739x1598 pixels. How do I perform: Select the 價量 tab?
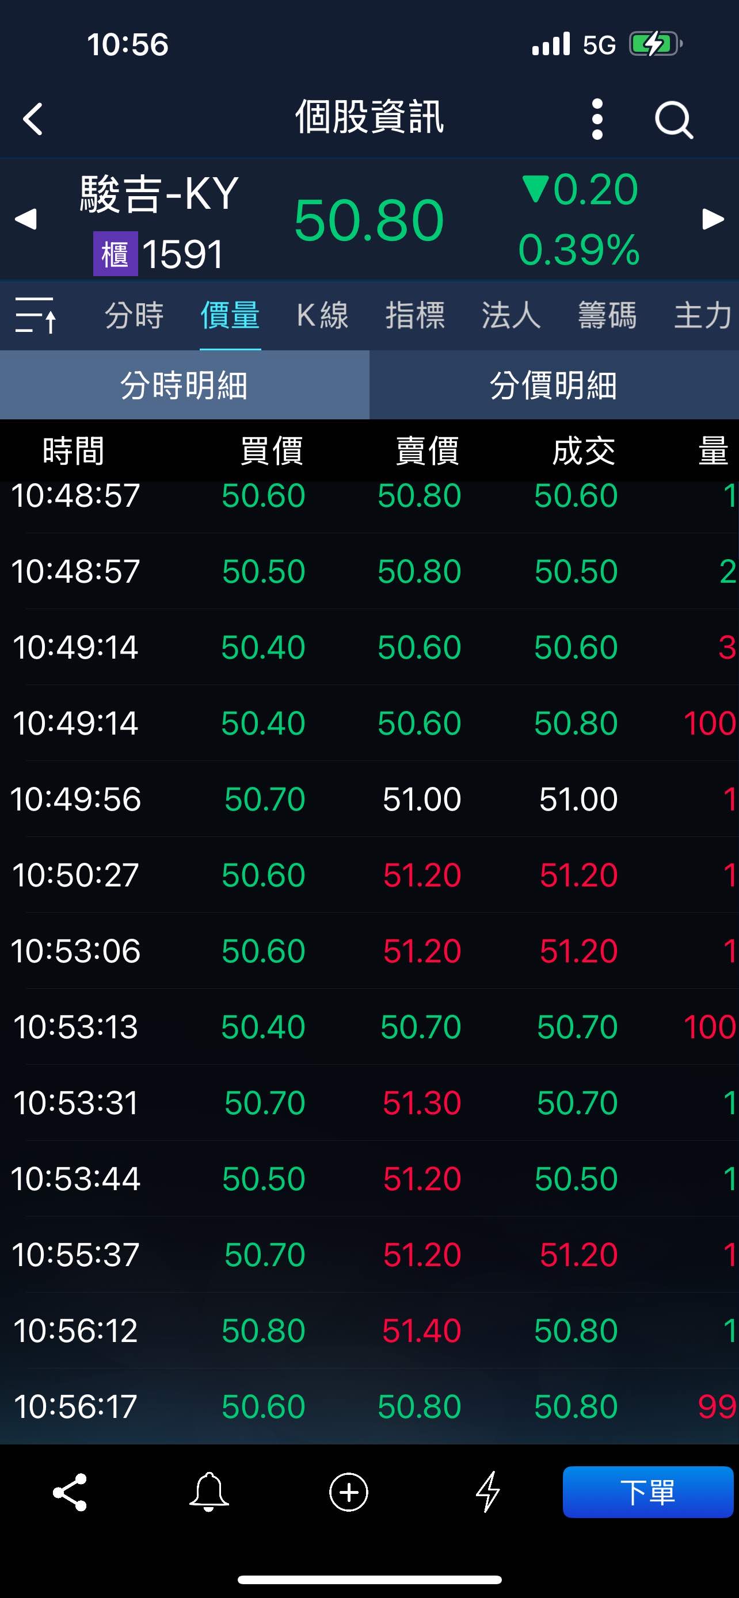[230, 315]
